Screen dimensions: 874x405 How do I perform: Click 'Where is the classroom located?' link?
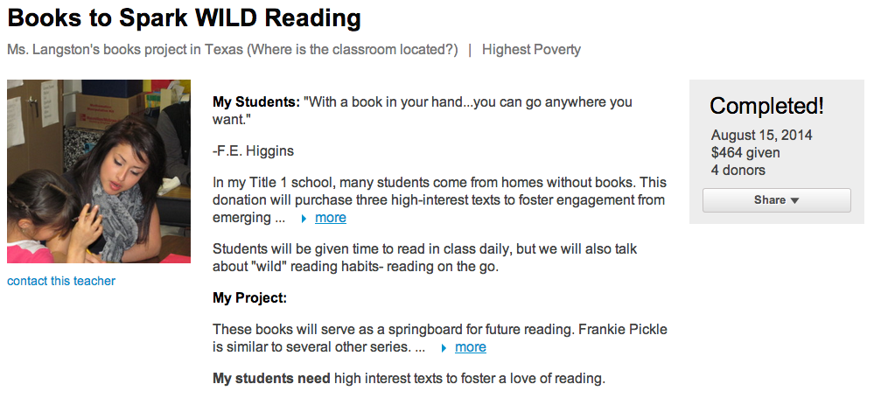click(x=353, y=50)
